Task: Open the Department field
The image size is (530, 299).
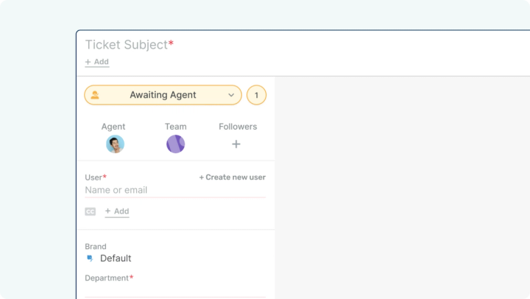Action: [x=175, y=290]
